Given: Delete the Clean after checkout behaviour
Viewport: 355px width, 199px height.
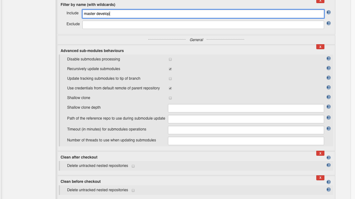Looking at the screenshot, I should click(x=320, y=153).
